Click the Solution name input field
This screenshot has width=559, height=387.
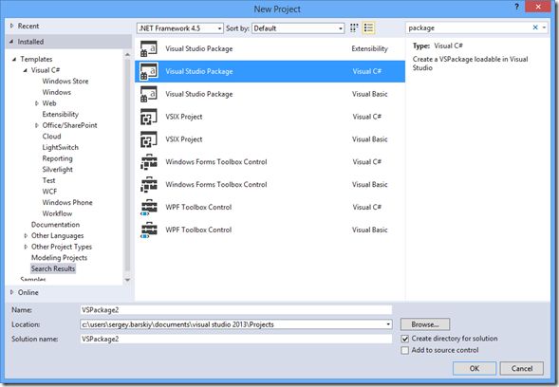coord(236,339)
